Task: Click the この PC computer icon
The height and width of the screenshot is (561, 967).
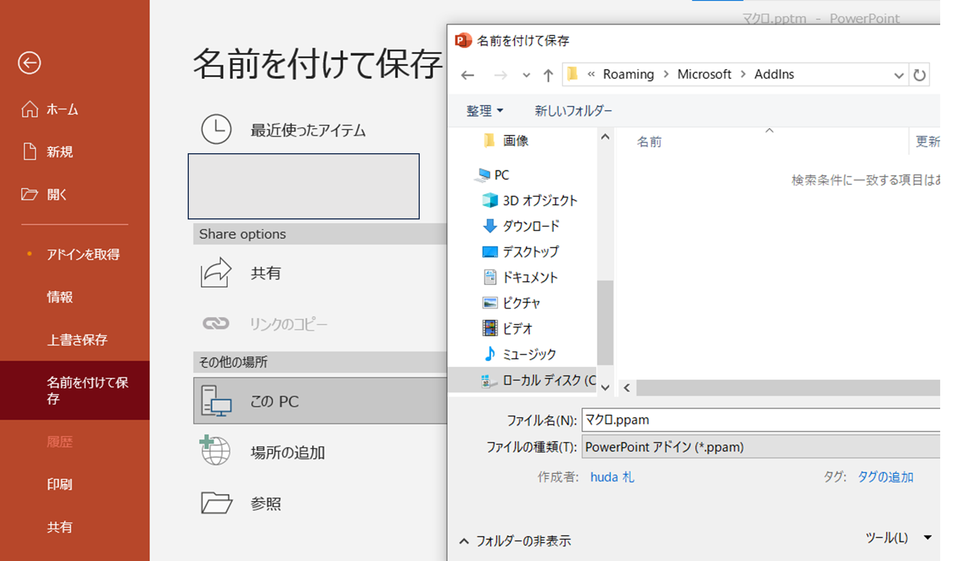Action: click(x=216, y=401)
